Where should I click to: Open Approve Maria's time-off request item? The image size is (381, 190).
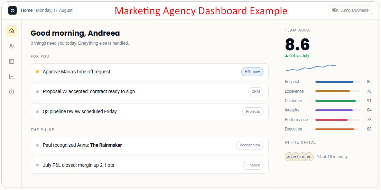pos(150,72)
